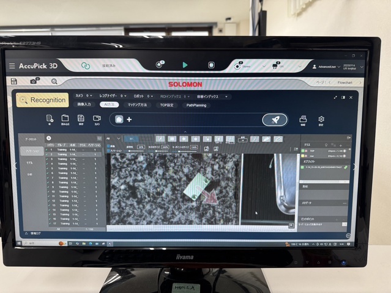The height and width of the screenshot is (293, 391).
Task: Toggle visibility of the TOP class
Action: point(345,151)
